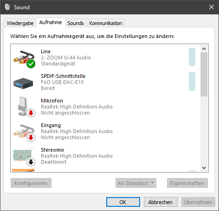Open Eigenschaften for the device

click(187, 183)
